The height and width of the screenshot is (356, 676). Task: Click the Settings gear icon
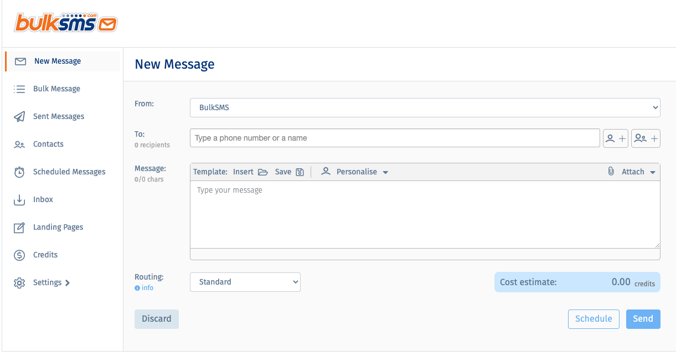pos(19,283)
